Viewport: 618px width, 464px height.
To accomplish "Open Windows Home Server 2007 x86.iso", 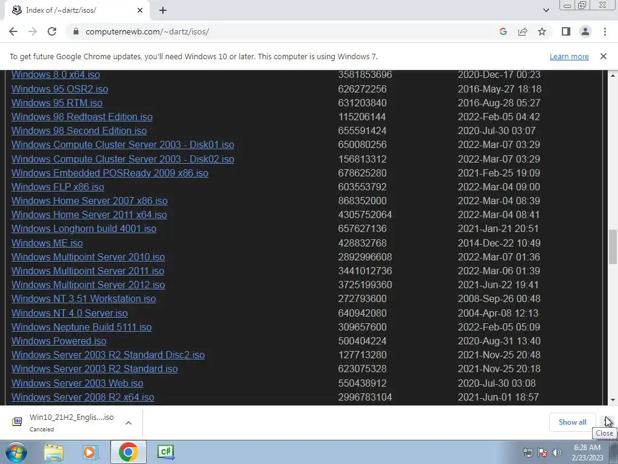I will (89, 201).
